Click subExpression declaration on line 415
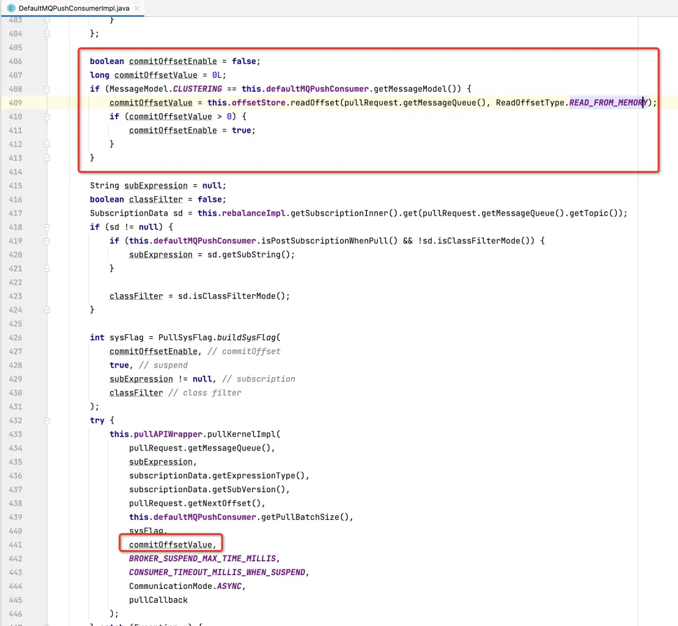Image resolution: width=678 pixels, height=626 pixels. click(x=156, y=185)
